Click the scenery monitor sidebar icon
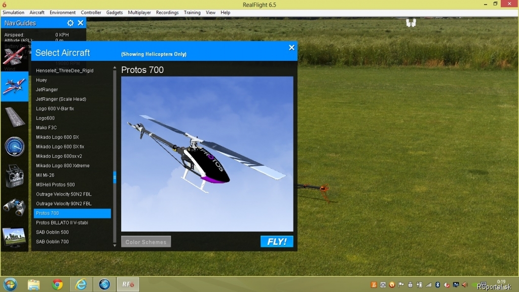This screenshot has height=292, width=519. (x=14, y=237)
